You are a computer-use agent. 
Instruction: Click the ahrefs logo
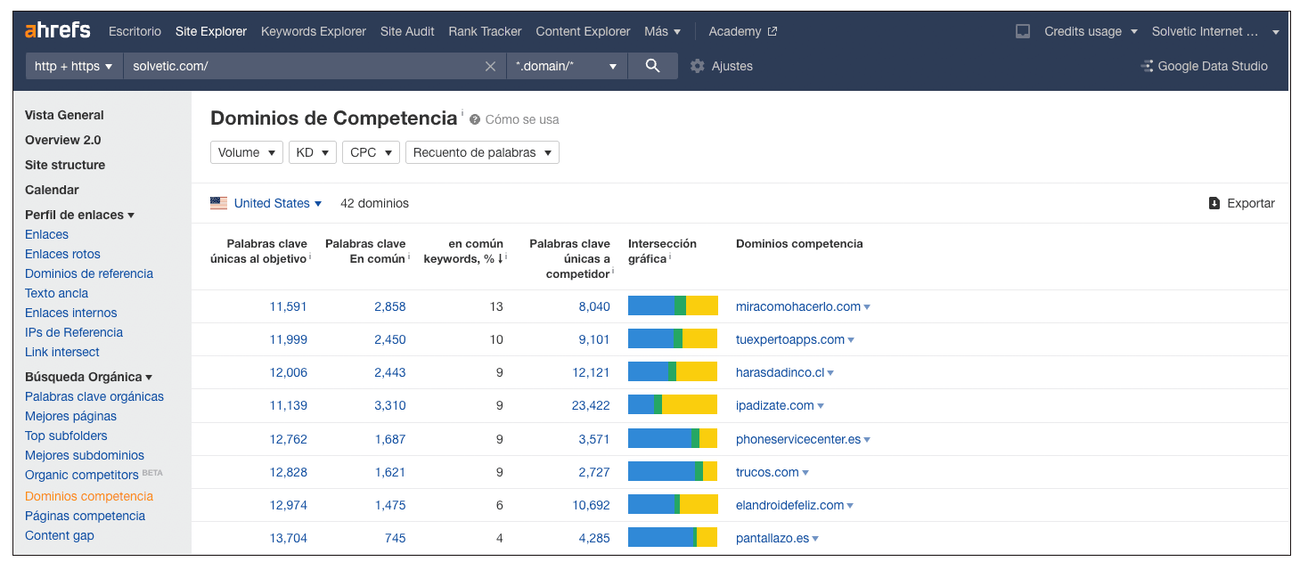(57, 30)
